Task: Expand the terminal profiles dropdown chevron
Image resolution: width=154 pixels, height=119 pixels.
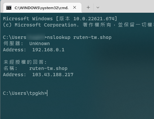Action: (x=98, y=8)
